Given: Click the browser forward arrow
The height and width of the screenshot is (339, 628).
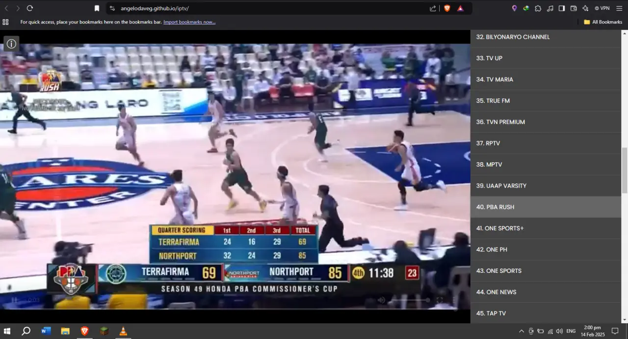Looking at the screenshot, I should click(18, 8).
